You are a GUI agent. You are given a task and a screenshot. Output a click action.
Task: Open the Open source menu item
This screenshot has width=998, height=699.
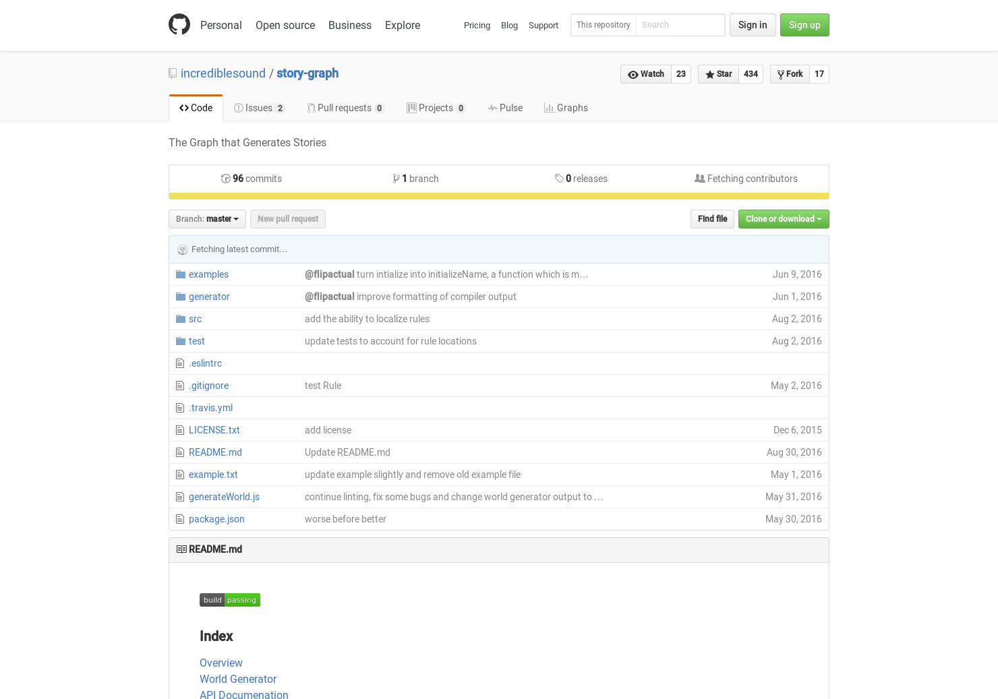285,25
